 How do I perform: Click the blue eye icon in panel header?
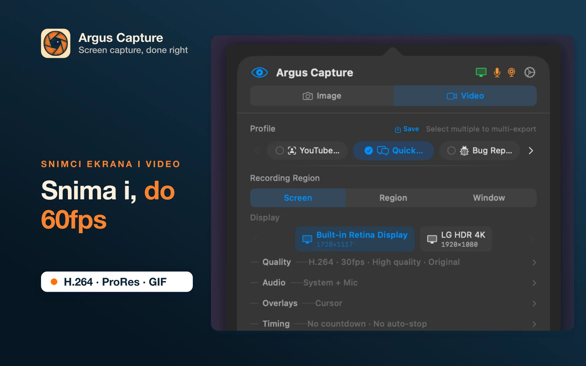pyautogui.click(x=259, y=73)
